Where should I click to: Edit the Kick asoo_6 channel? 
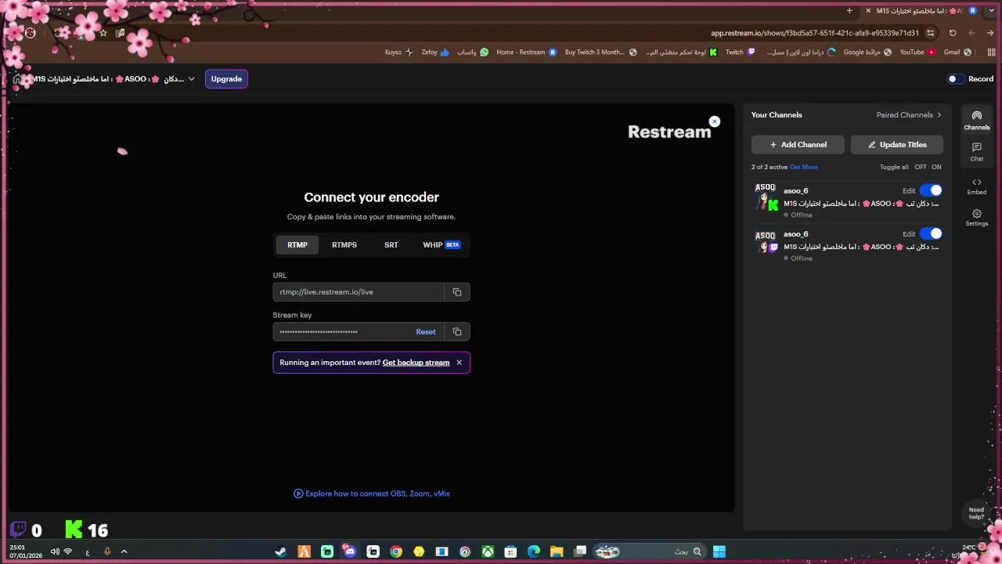click(909, 190)
